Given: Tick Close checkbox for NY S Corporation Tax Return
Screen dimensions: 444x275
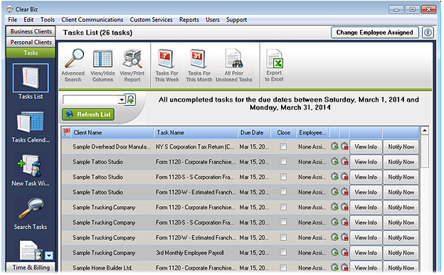Looking at the screenshot, I should tap(283, 146).
